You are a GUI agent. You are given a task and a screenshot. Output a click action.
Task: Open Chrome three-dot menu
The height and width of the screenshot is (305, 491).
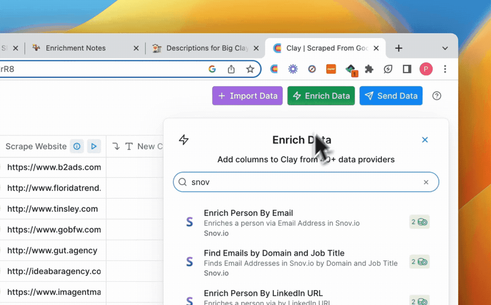(x=445, y=69)
